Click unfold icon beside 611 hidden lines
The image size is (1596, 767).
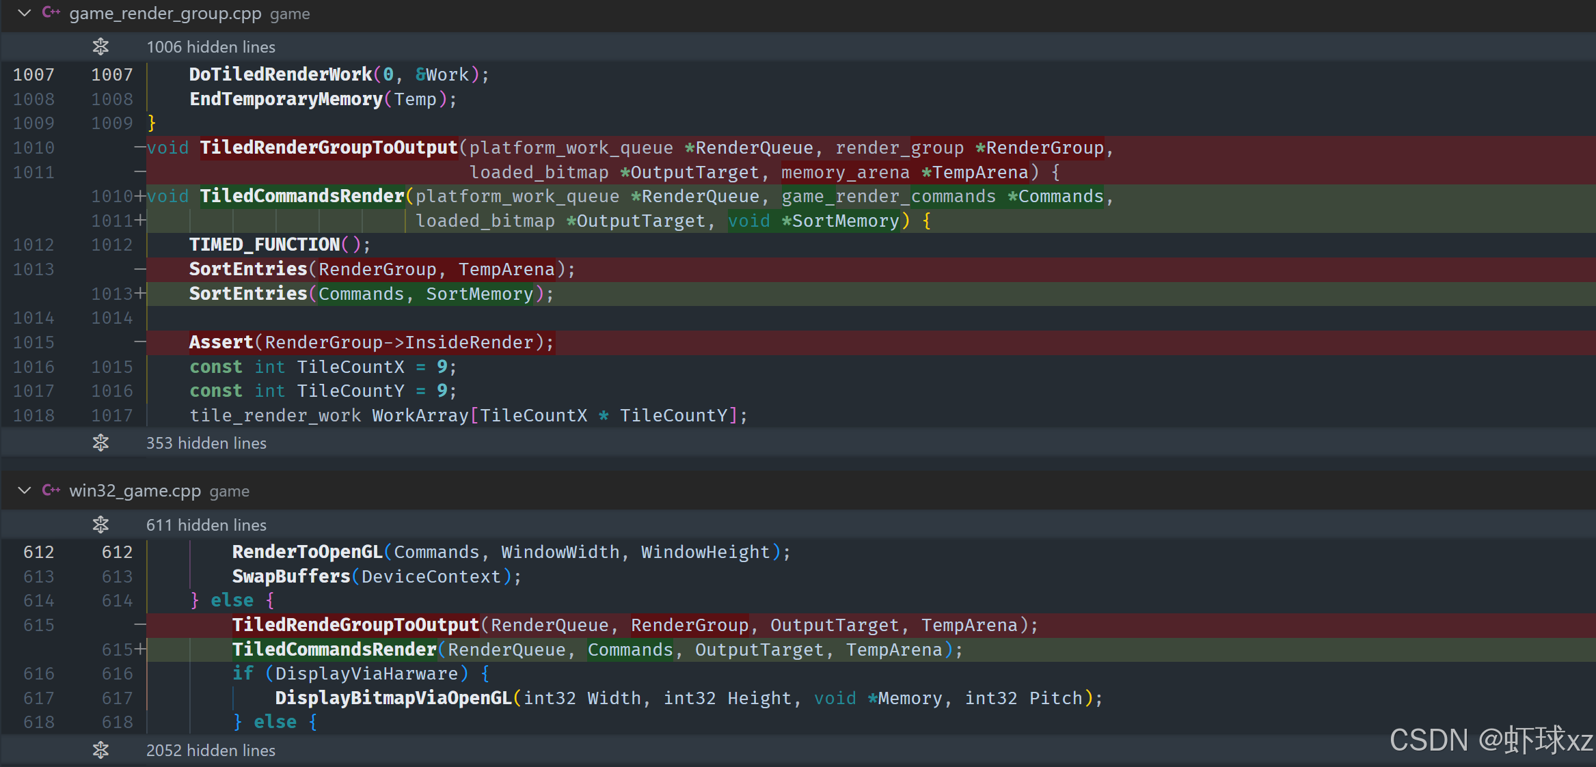100,525
